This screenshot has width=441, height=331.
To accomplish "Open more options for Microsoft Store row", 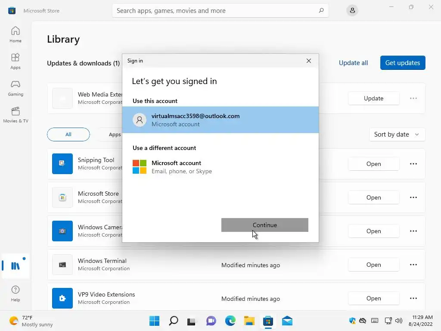I will click(413, 197).
